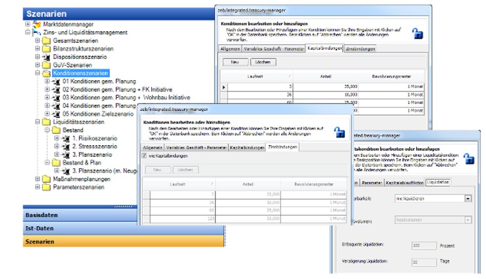This screenshot has width=486, height=279.
Task: Click the icon of 05 Konditionen Zielszenario
Action: coord(56,114)
